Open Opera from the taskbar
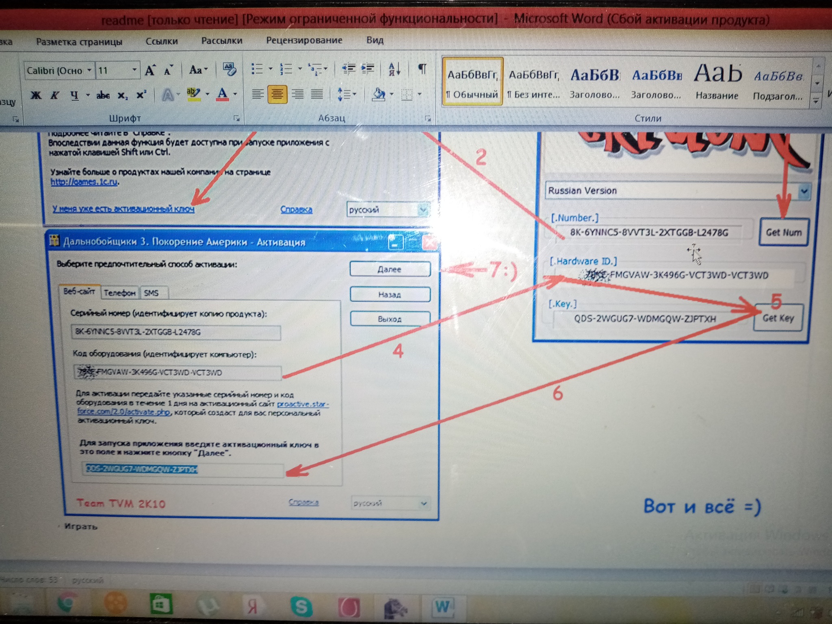The width and height of the screenshot is (832, 624). tap(349, 608)
